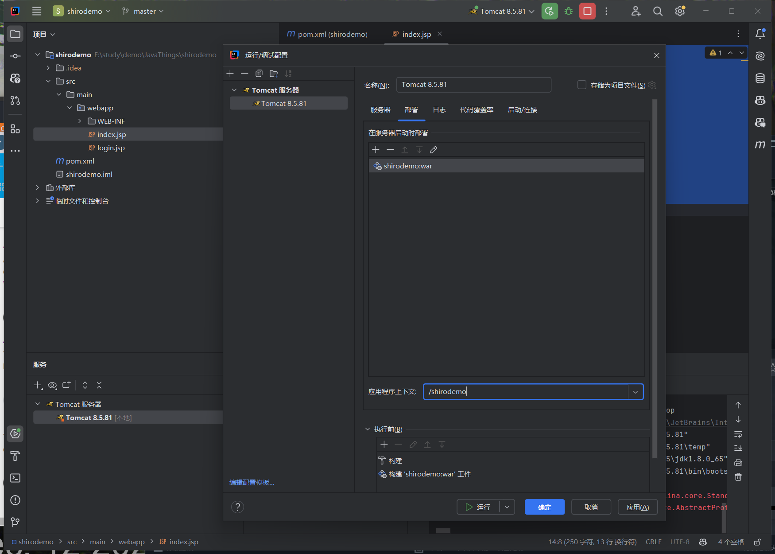Collapse the src folder
This screenshot has height=554, width=775.
tap(48, 81)
